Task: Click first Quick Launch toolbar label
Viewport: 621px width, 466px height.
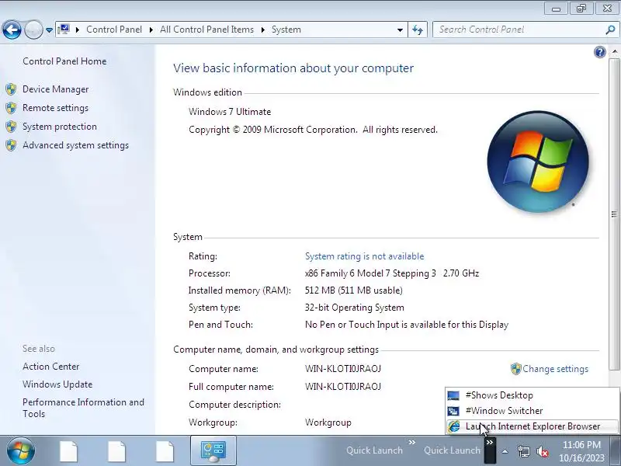Action: 374,450
